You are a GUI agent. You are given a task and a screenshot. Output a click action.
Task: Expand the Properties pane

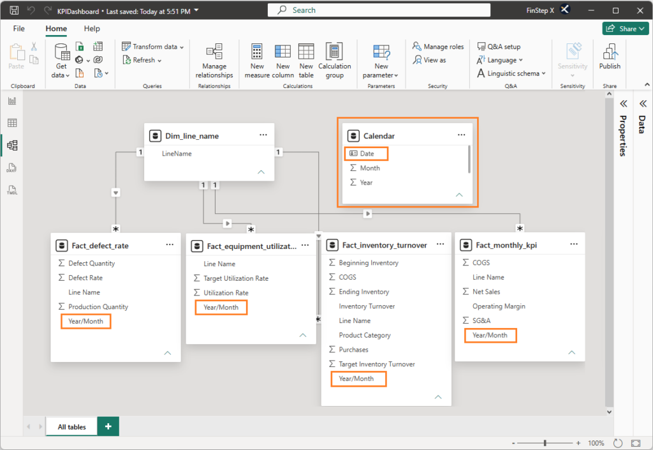(624, 103)
